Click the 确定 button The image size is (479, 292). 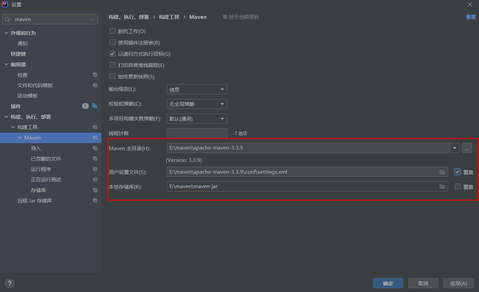[388, 283]
